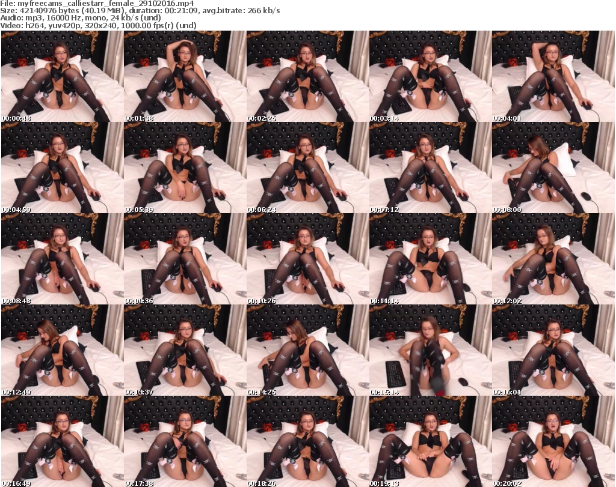Image resolution: width=616 pixels, height=487 pixels.
Task: Open the frame stamped 00:14:25
Action: click(307, 351)
